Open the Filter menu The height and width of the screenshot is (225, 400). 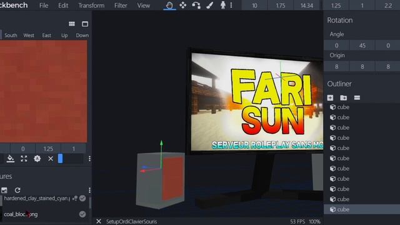tap(121, 6)
